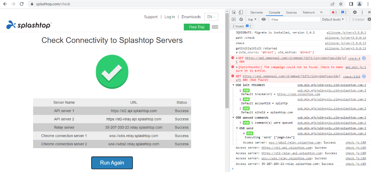Open the red 3 errors badge

pos(334,12)
